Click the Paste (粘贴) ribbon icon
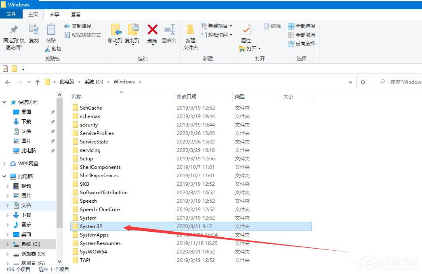Viewport: 422px width, 274px height. point(51,33)
